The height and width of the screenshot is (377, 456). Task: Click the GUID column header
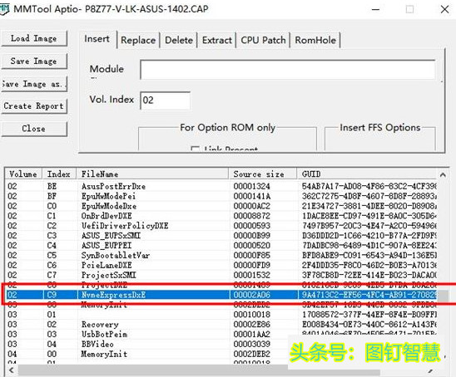367,174
